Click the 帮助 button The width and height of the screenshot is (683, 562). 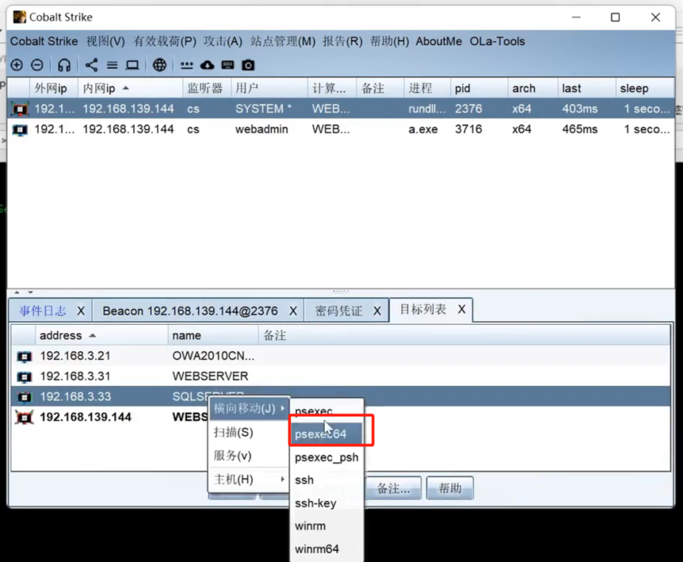450,489
